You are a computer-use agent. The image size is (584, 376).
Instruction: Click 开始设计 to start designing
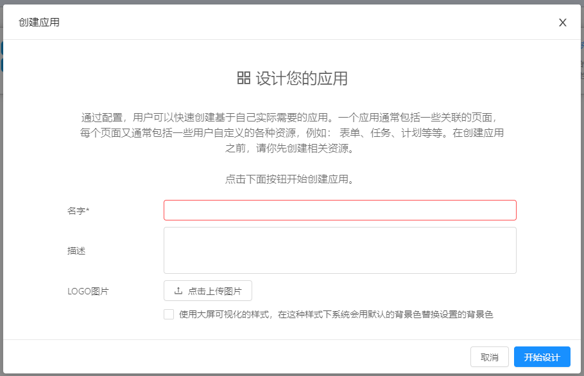[x=542, y=357]
